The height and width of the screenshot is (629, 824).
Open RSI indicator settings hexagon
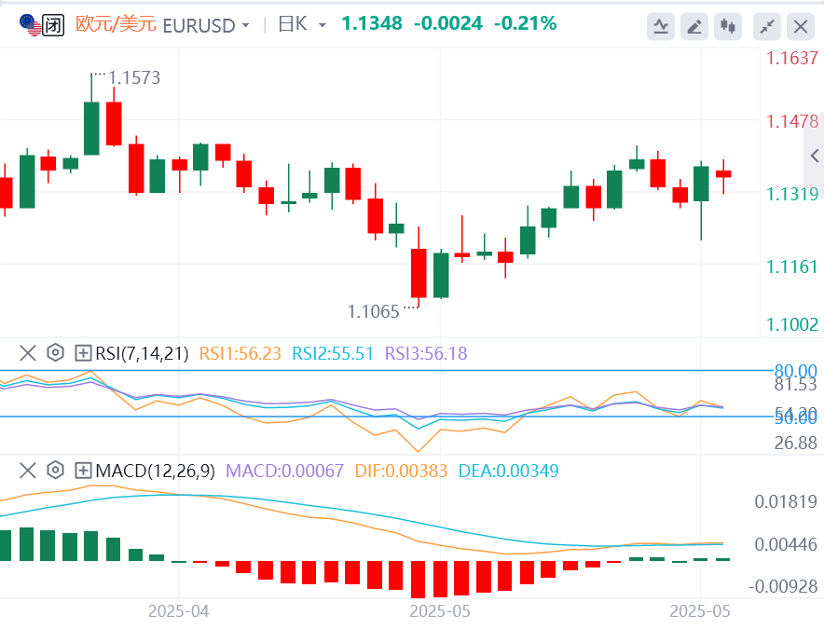tap(55, 352)
